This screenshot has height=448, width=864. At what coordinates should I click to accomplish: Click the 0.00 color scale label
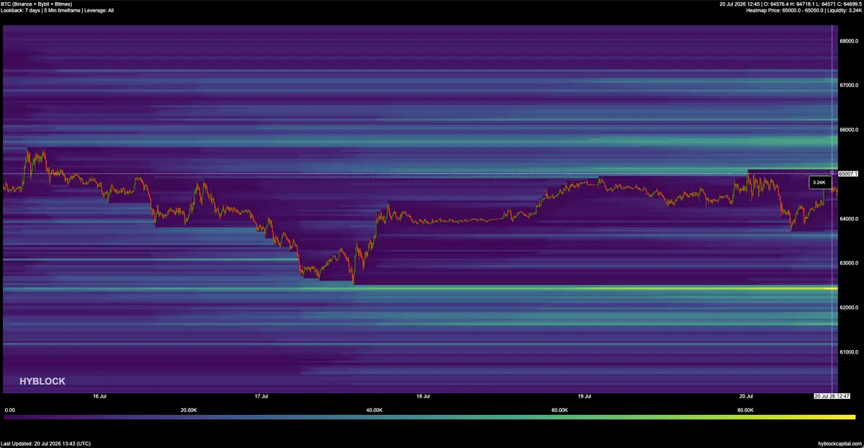[9, 410]
